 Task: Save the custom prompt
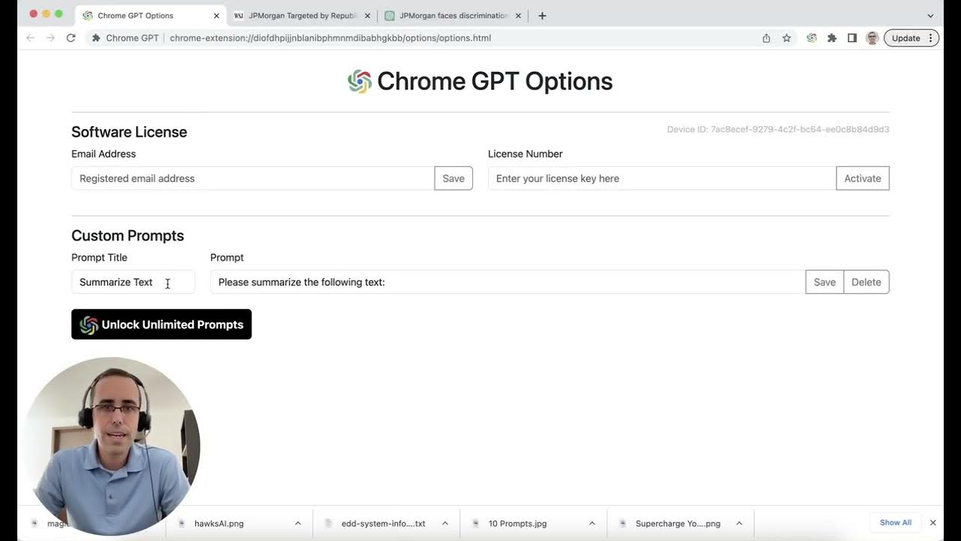pyautogui.click(x=824, y=282)
